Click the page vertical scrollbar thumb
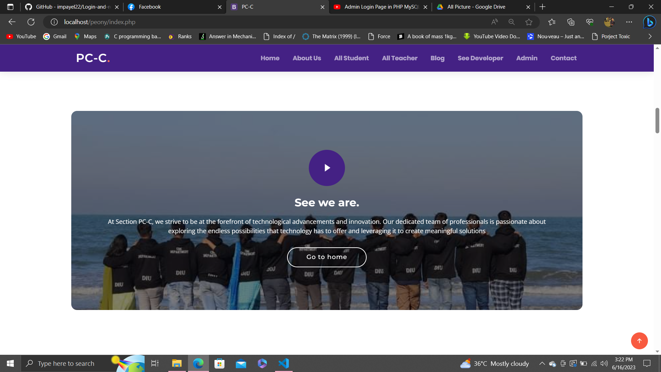The height and width of the screenshot is (372, 661). pos(657,121)
